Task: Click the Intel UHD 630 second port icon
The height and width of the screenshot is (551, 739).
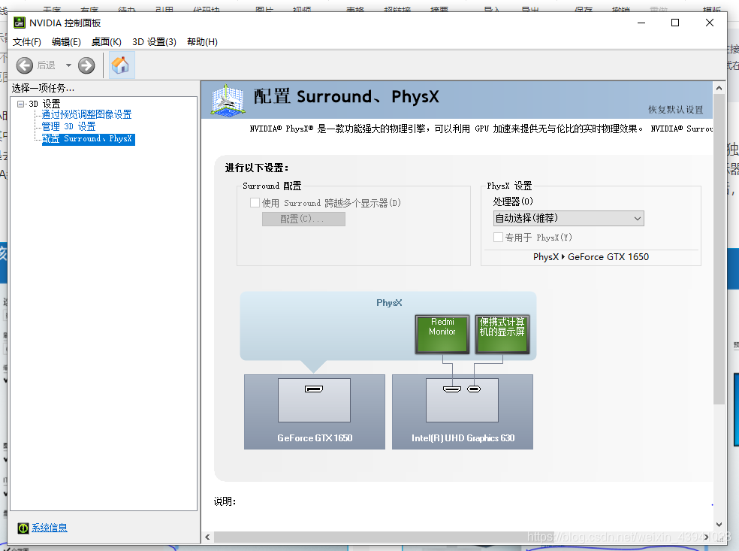Action: (x=474, y=389)
